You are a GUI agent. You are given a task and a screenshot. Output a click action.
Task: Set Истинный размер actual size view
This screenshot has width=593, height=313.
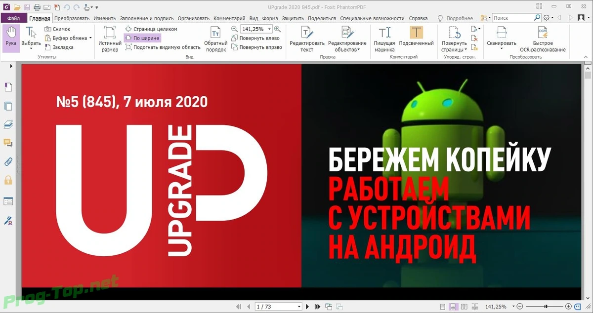110,39
